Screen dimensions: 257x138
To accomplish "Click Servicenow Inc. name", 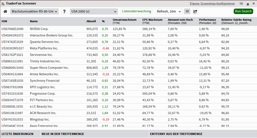I will 41,55.
